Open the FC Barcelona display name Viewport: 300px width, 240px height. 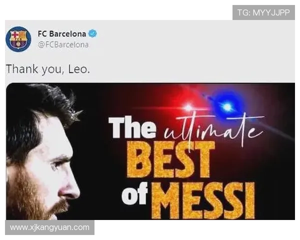pos(62,34)
